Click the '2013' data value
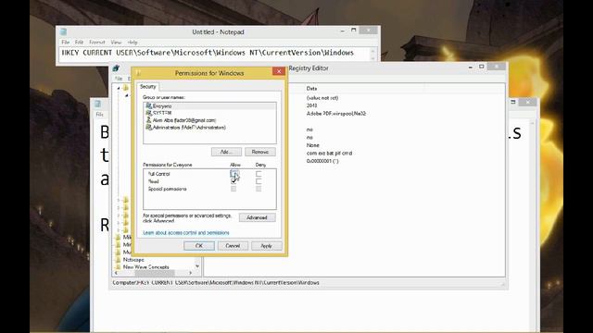This screenshot has height=333, width=593. tap(311, 105)
